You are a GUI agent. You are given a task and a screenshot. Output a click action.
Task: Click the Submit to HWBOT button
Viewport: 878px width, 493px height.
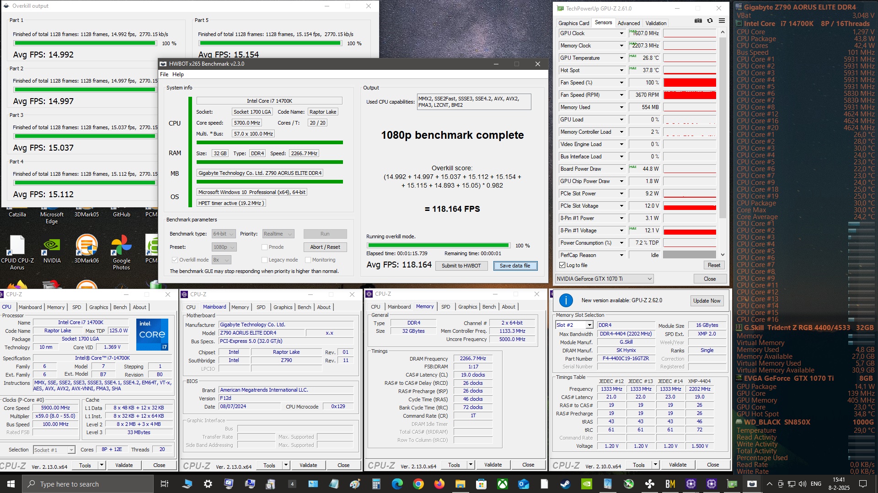point(461,266)
